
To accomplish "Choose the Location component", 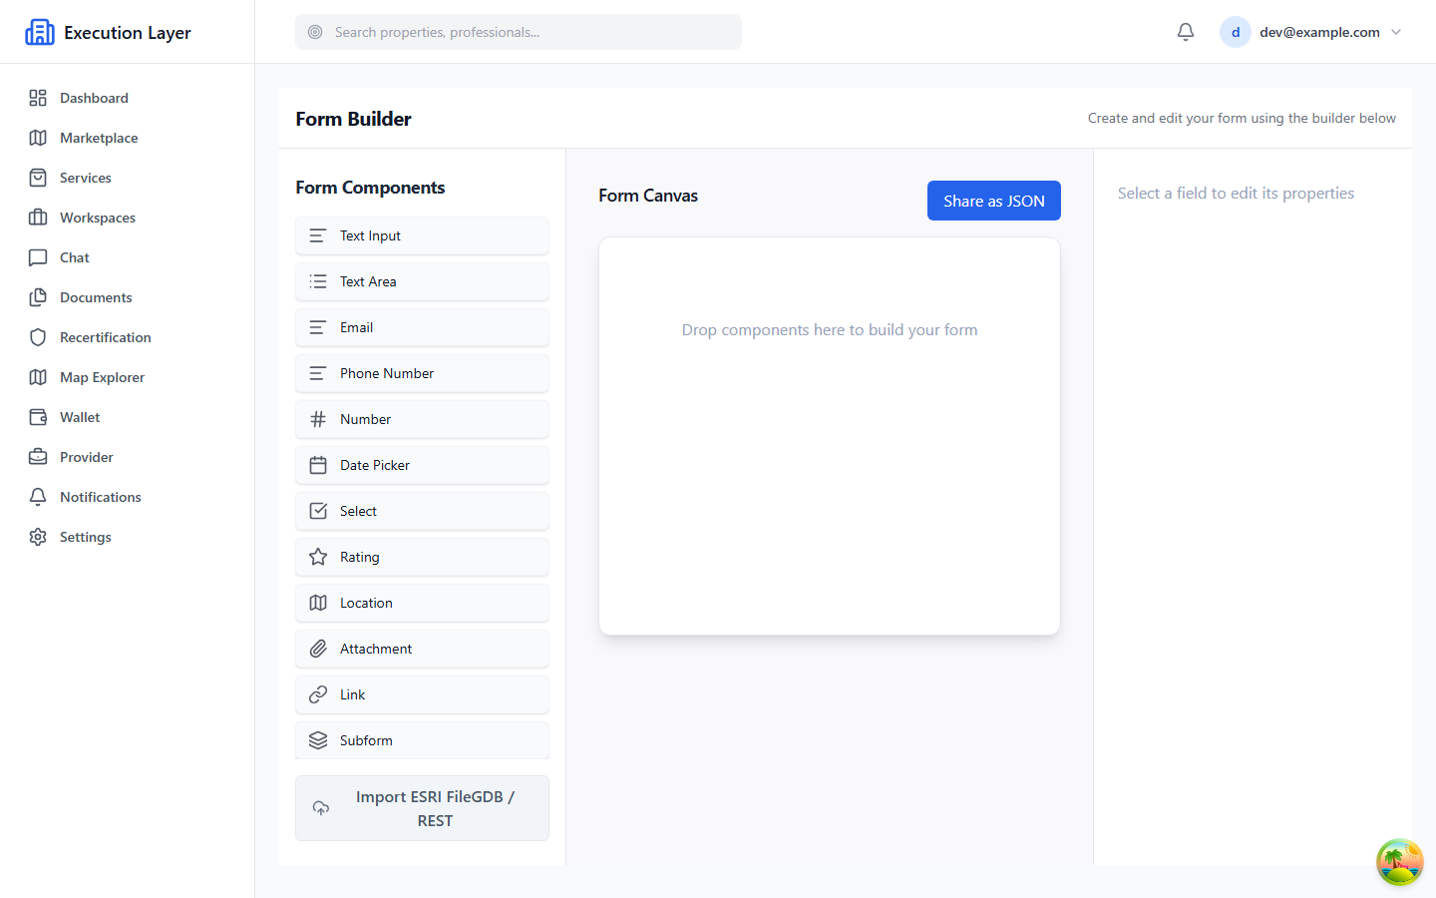I will [x=422, y=603].
